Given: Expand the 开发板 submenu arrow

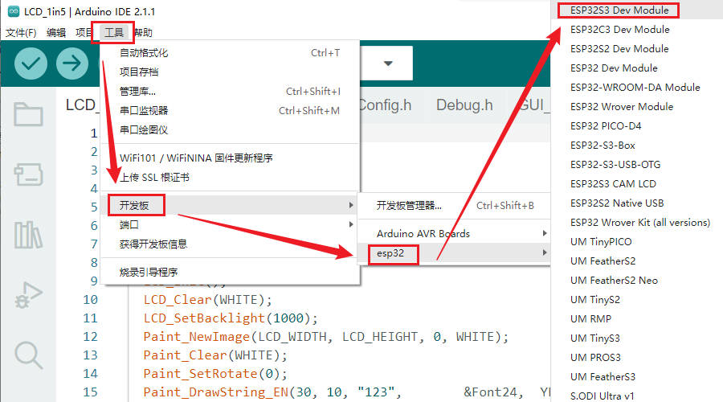Looking at the screenshot, I should pyautogui.click(x=351, y=205).
